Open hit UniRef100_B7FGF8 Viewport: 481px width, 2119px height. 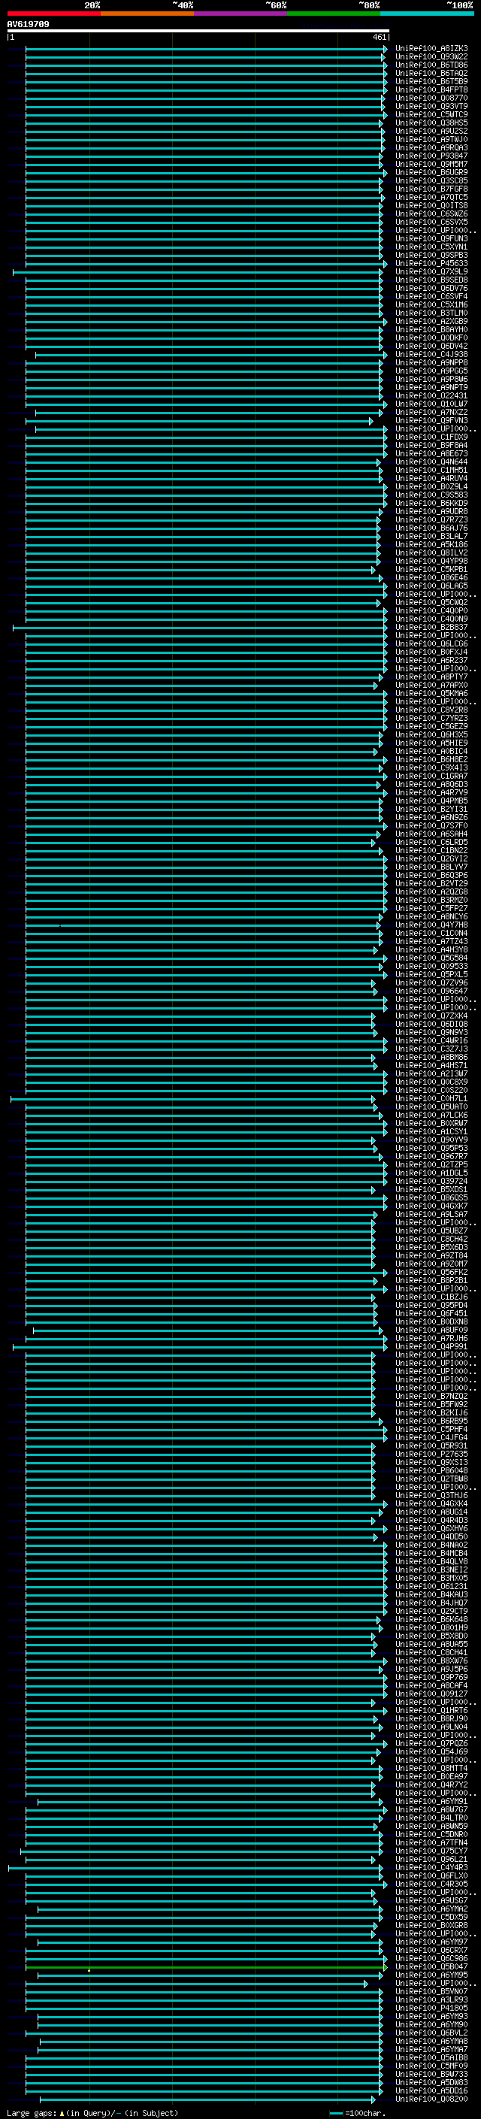pyautogui.click(x=431, y=189)
